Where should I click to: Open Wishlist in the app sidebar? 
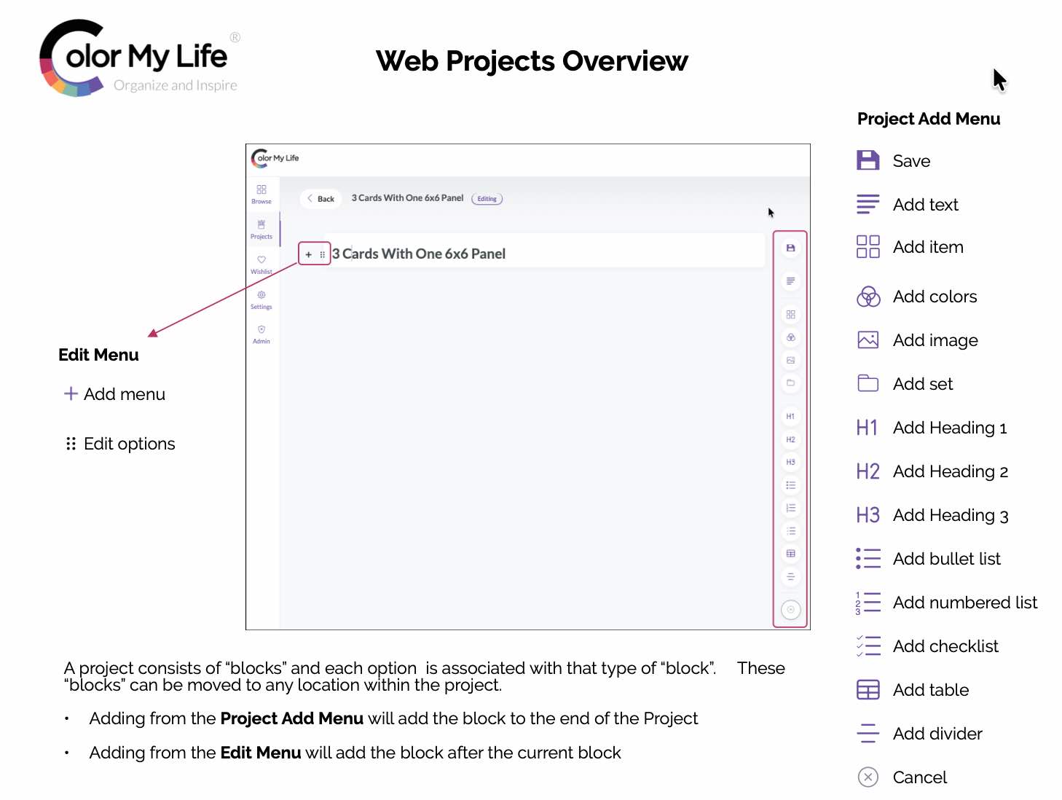click(261, 264)
